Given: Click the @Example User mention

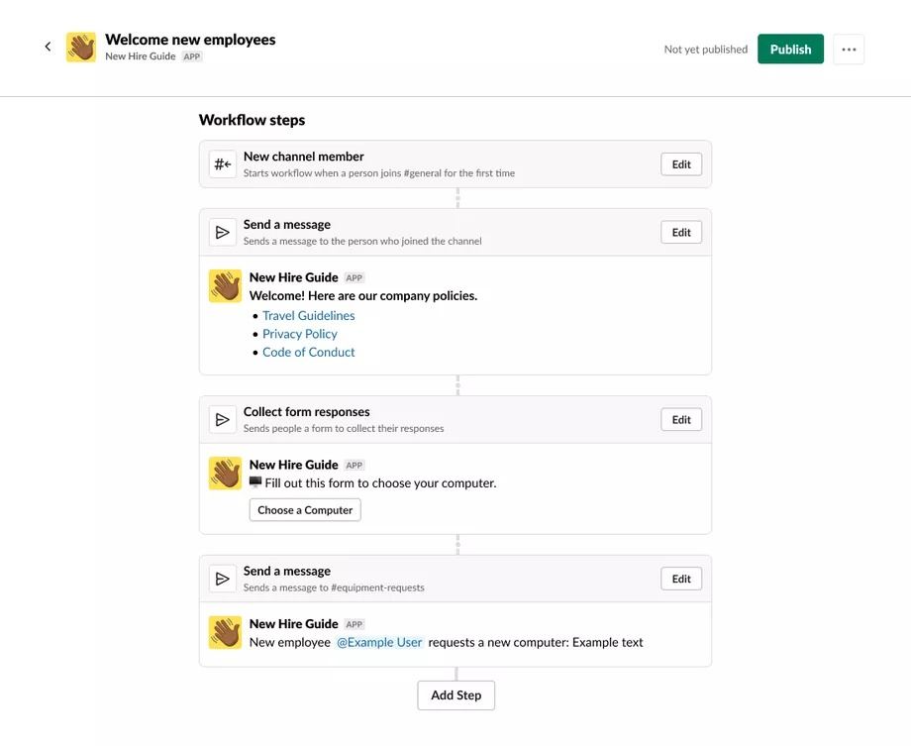Looking at the screenshot, I should pyautogui.click(x=379, y=643).
